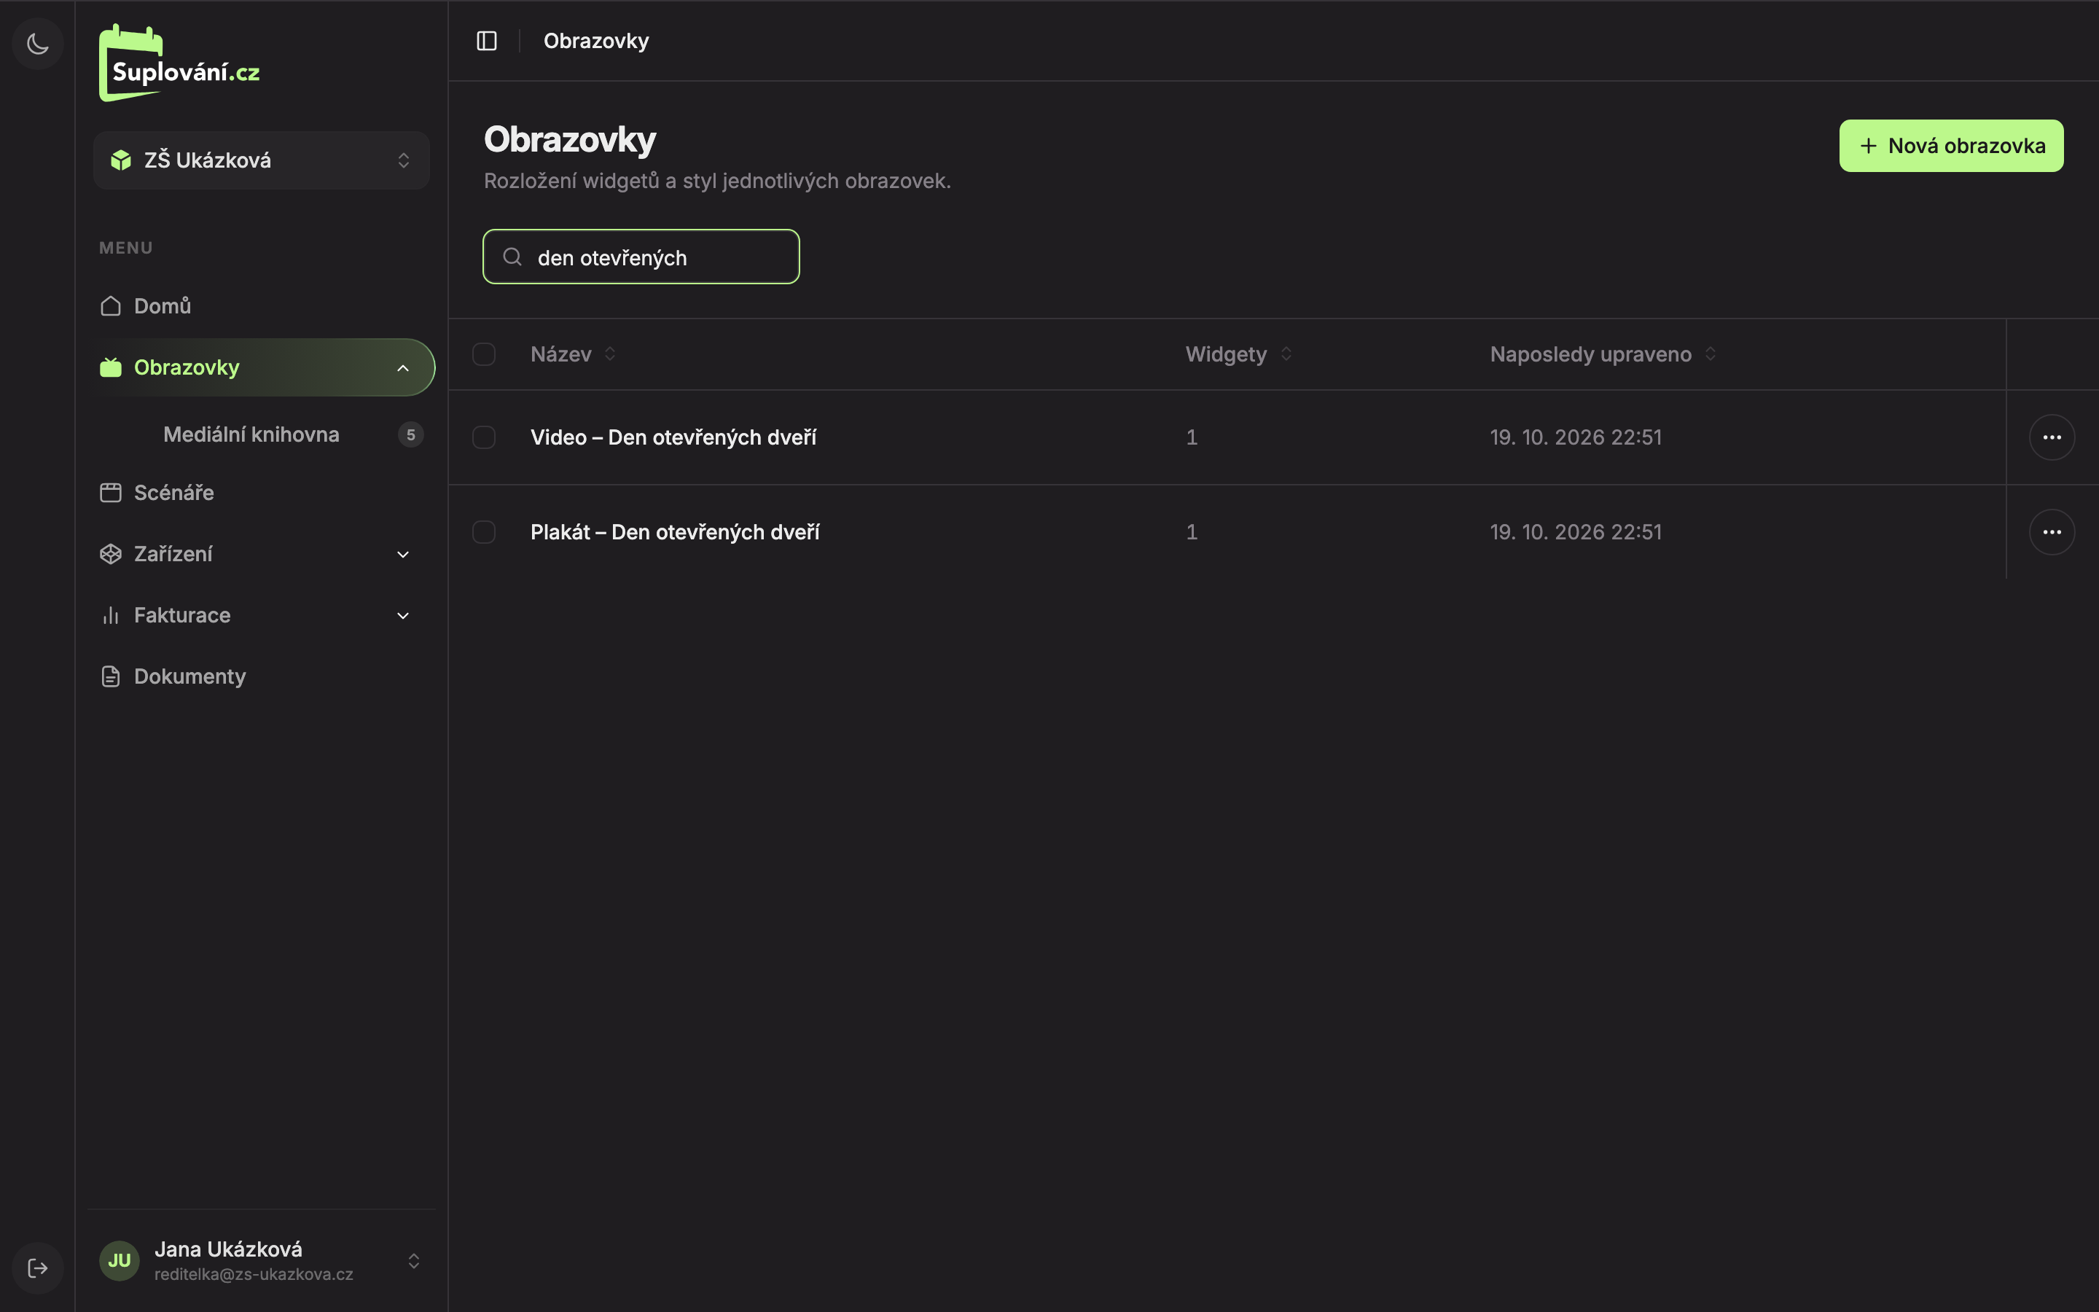
Task: Expand the Zařízení submenu chevron
Action: (x=402, y=555)
